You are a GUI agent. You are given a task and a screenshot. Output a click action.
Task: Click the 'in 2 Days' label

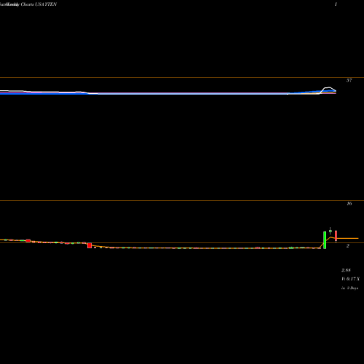coord(349,288)
